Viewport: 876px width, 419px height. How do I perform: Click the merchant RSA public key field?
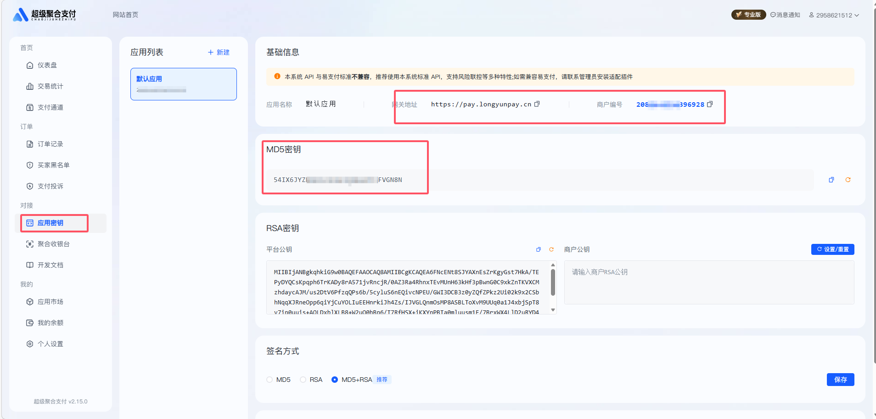(708, 282)
